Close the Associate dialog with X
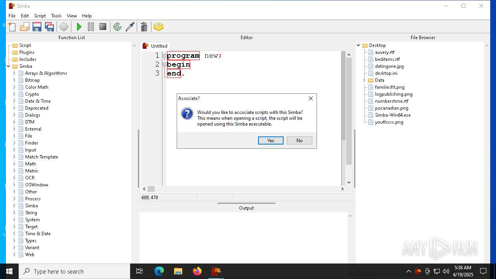The height and width of the screenshot is (279, 496). (311, 98)
